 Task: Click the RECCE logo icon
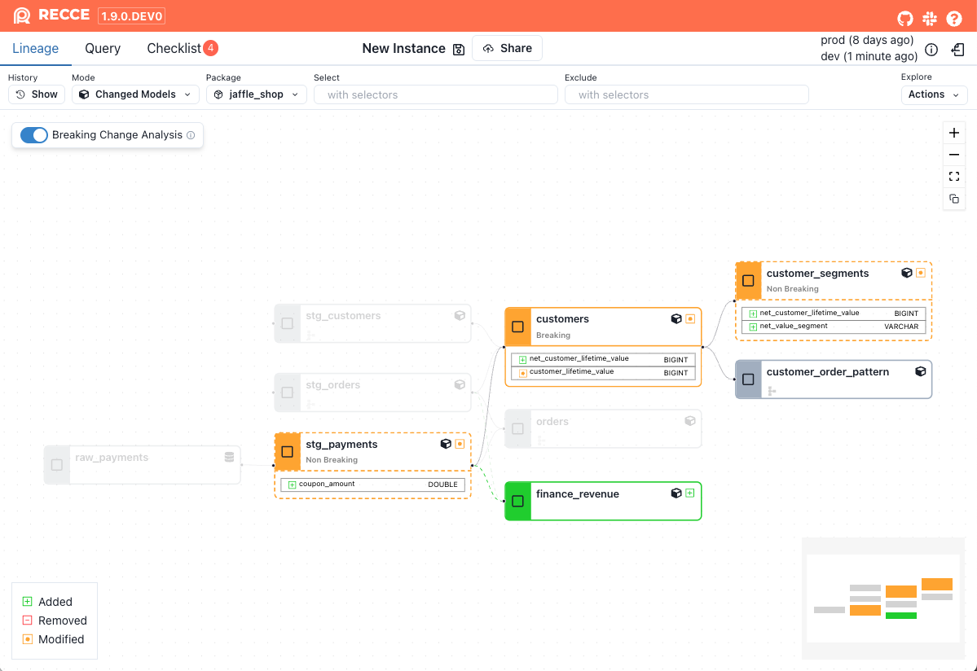pos(22,15)
